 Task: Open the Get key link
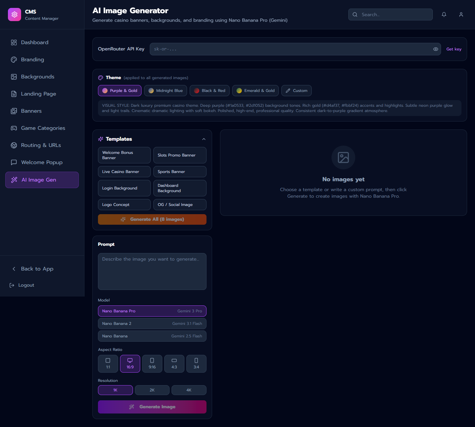pos(454,49)
